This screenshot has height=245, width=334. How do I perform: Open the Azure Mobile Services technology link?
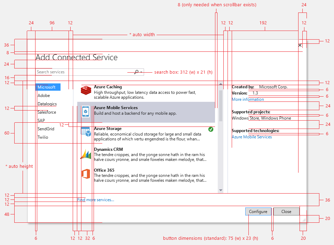(252, 137)
